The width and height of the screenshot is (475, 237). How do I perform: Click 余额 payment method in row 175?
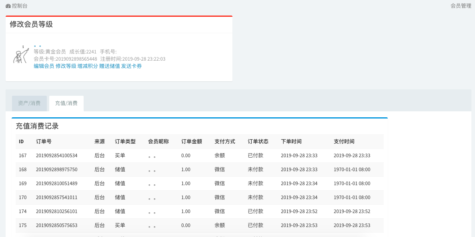point(220,225)
